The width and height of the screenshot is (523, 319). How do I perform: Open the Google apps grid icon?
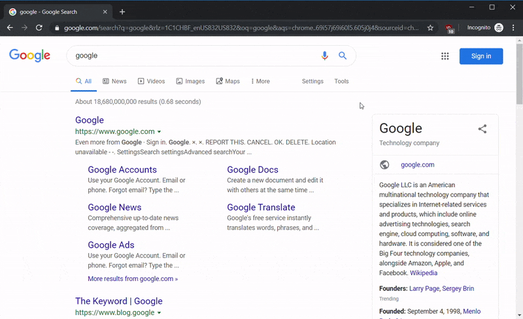[x=445, y=56]
